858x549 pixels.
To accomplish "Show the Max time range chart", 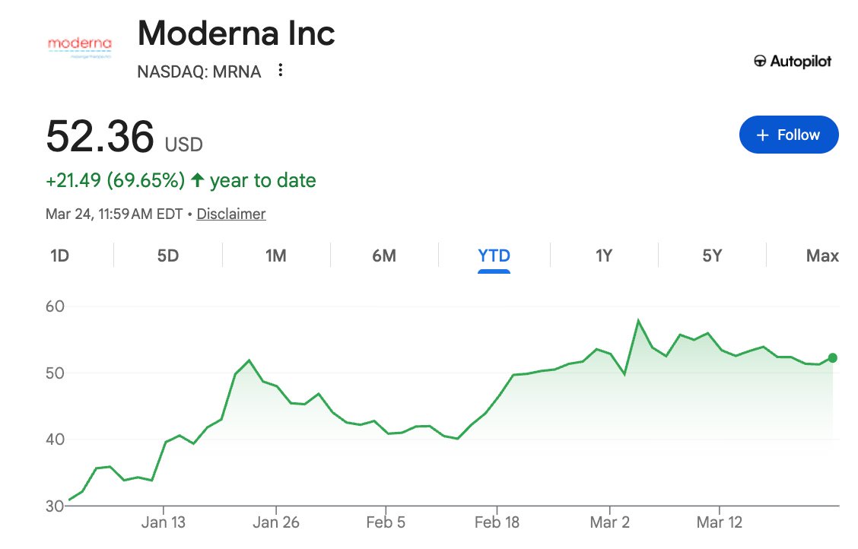I will (x=821, y=255).
